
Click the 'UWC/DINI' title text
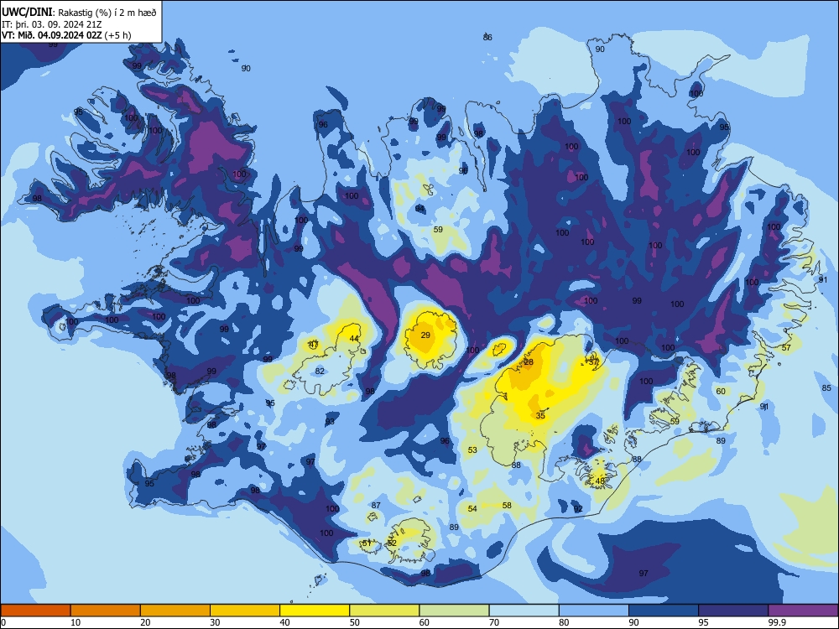coord(26,13)
